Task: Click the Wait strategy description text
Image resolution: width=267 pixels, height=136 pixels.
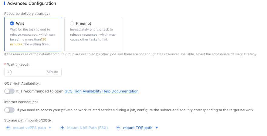Action: 32,37
